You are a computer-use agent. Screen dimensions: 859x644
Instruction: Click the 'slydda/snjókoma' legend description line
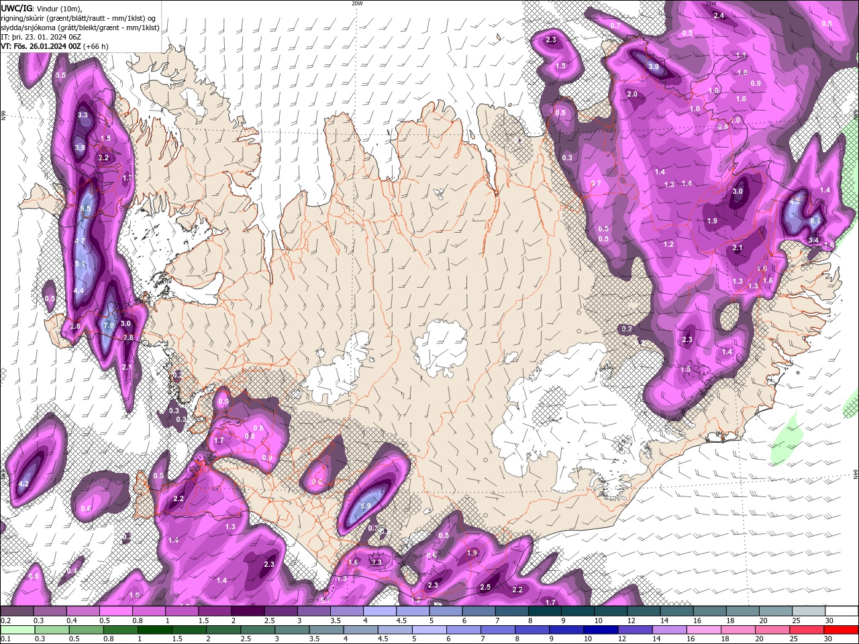(80, 28)
